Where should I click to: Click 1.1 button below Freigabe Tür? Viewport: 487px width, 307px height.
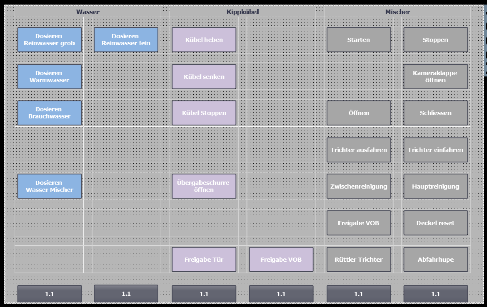point(204,294)
